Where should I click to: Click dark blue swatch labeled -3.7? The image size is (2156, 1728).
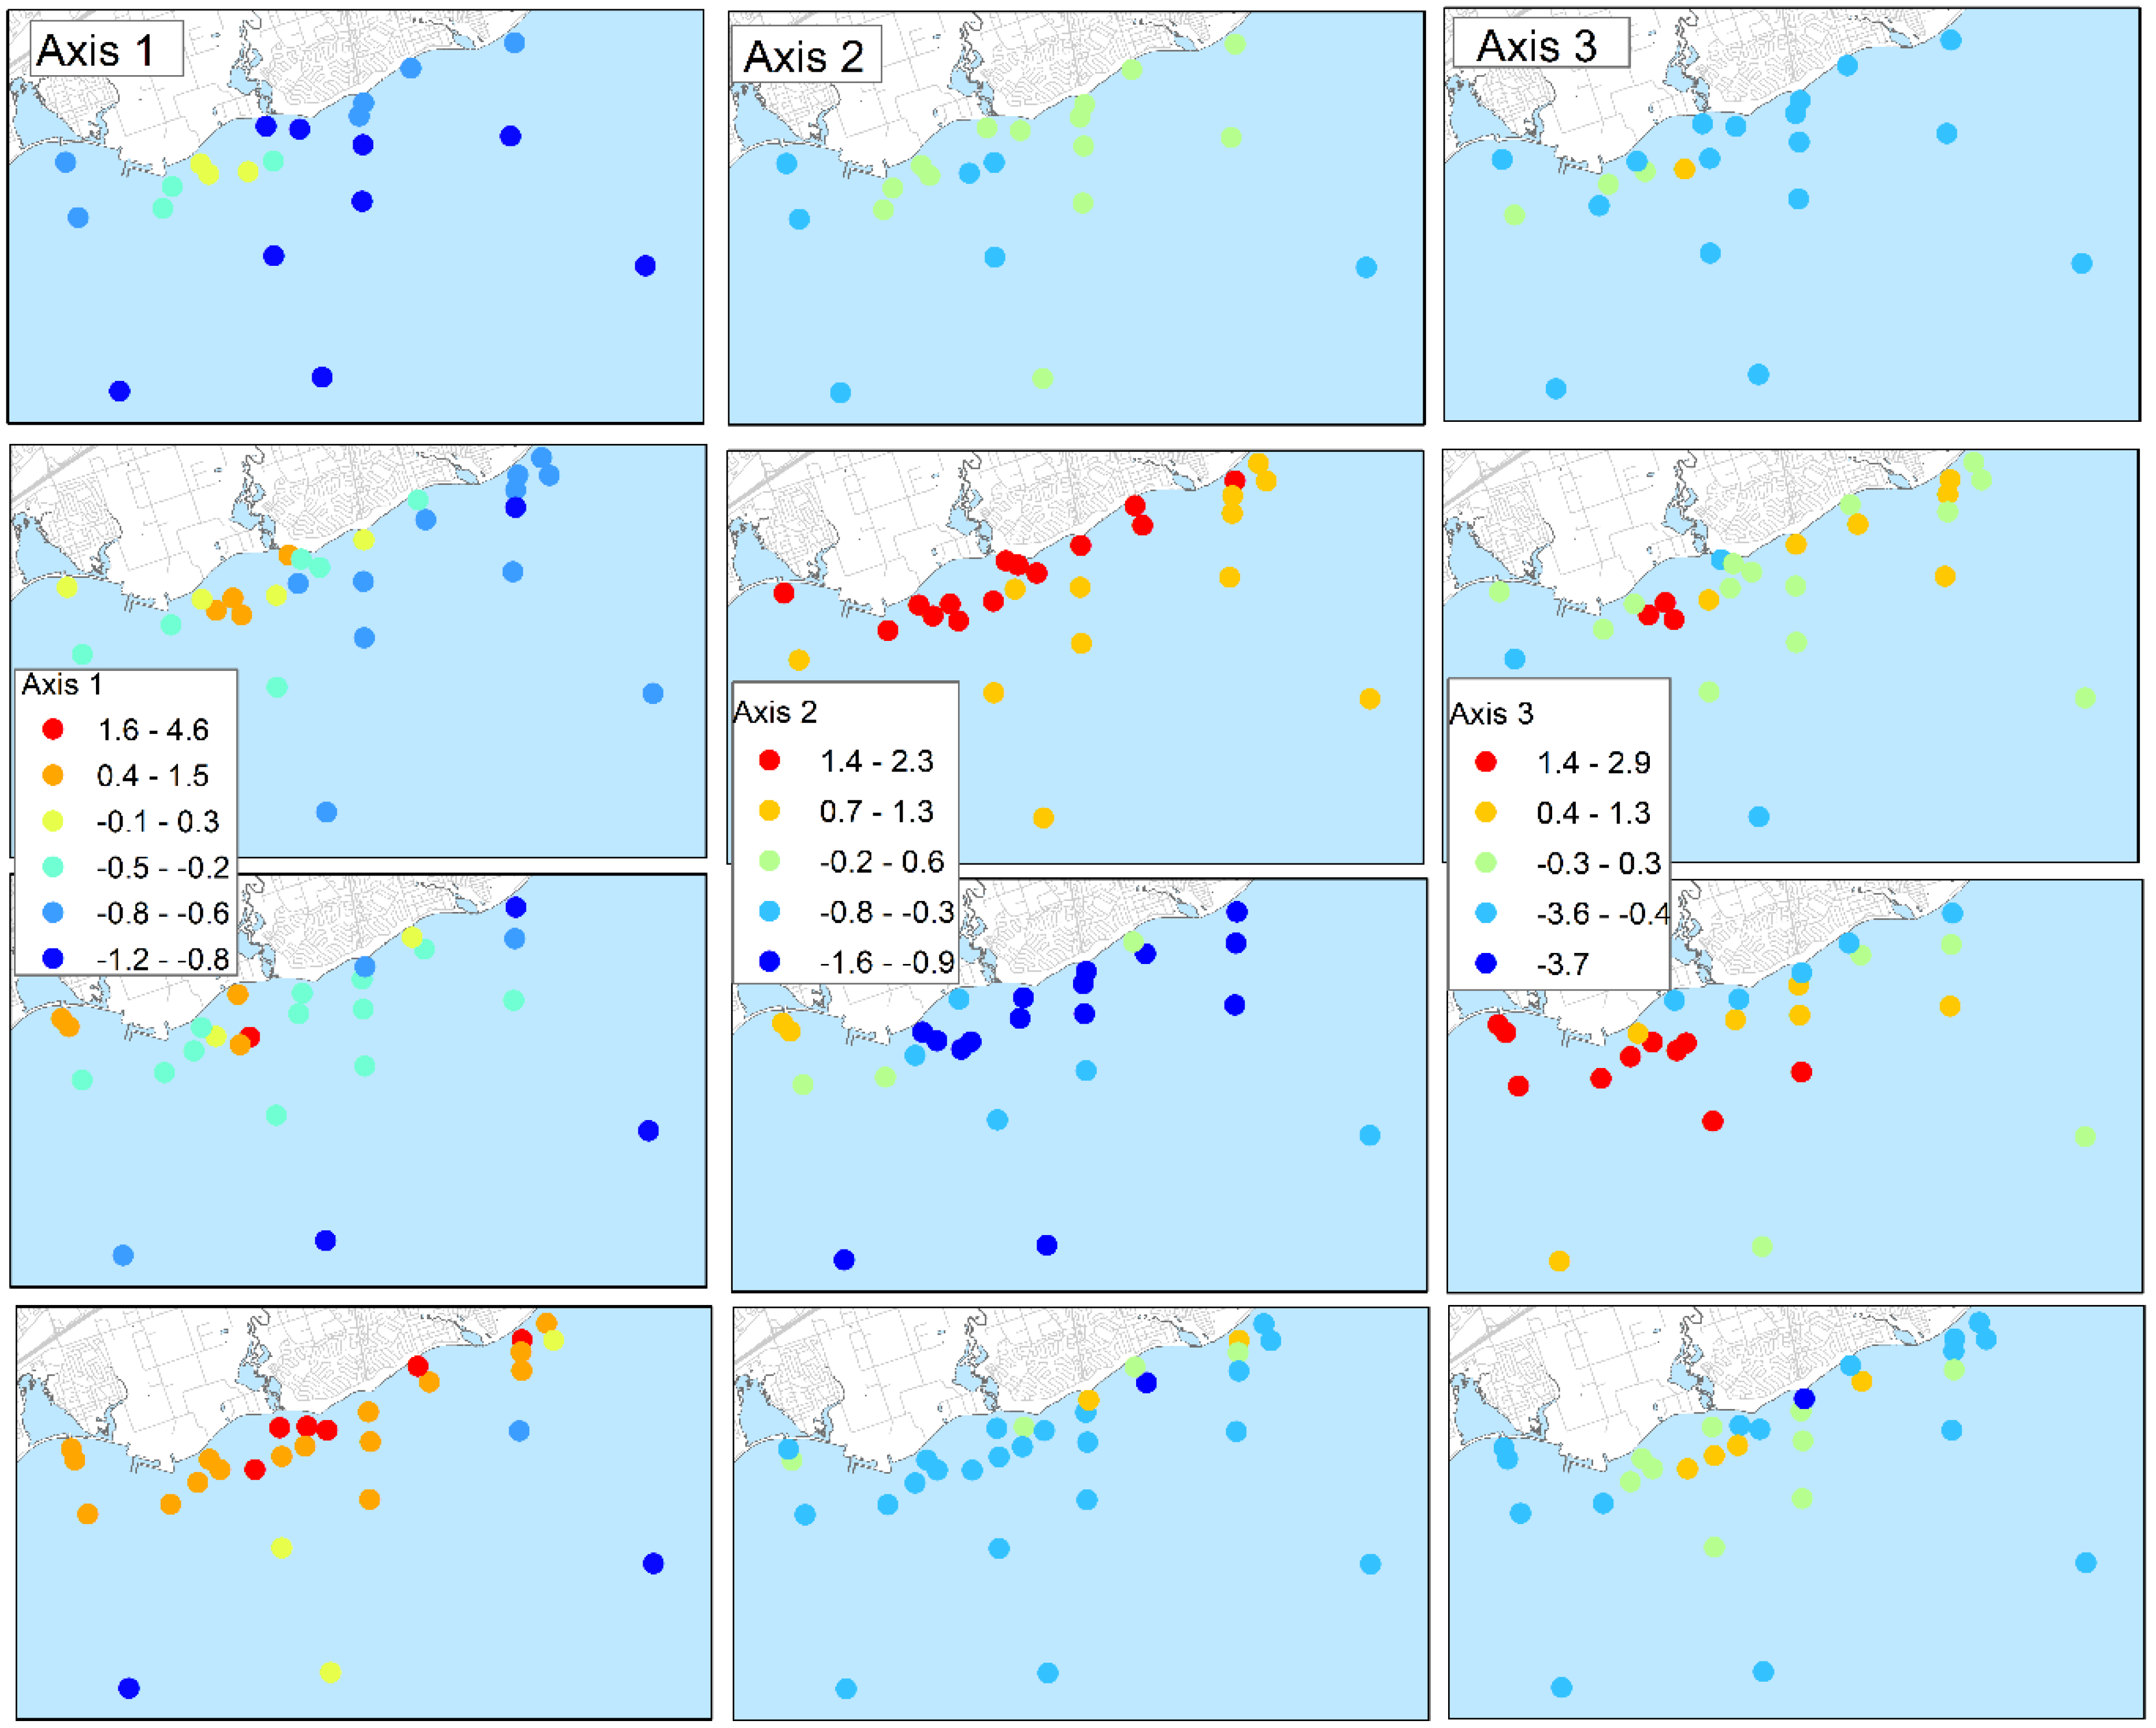[1486, 963]
